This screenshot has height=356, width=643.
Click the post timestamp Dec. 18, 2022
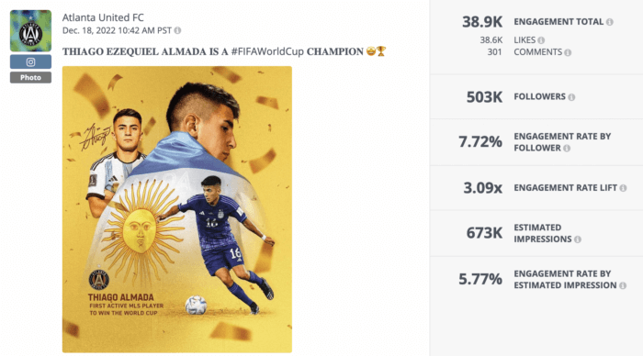[x=117, y=30]
